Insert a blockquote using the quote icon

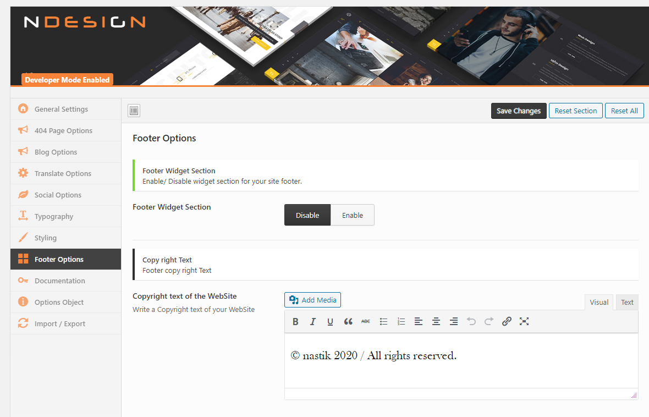tap(348, 322)
